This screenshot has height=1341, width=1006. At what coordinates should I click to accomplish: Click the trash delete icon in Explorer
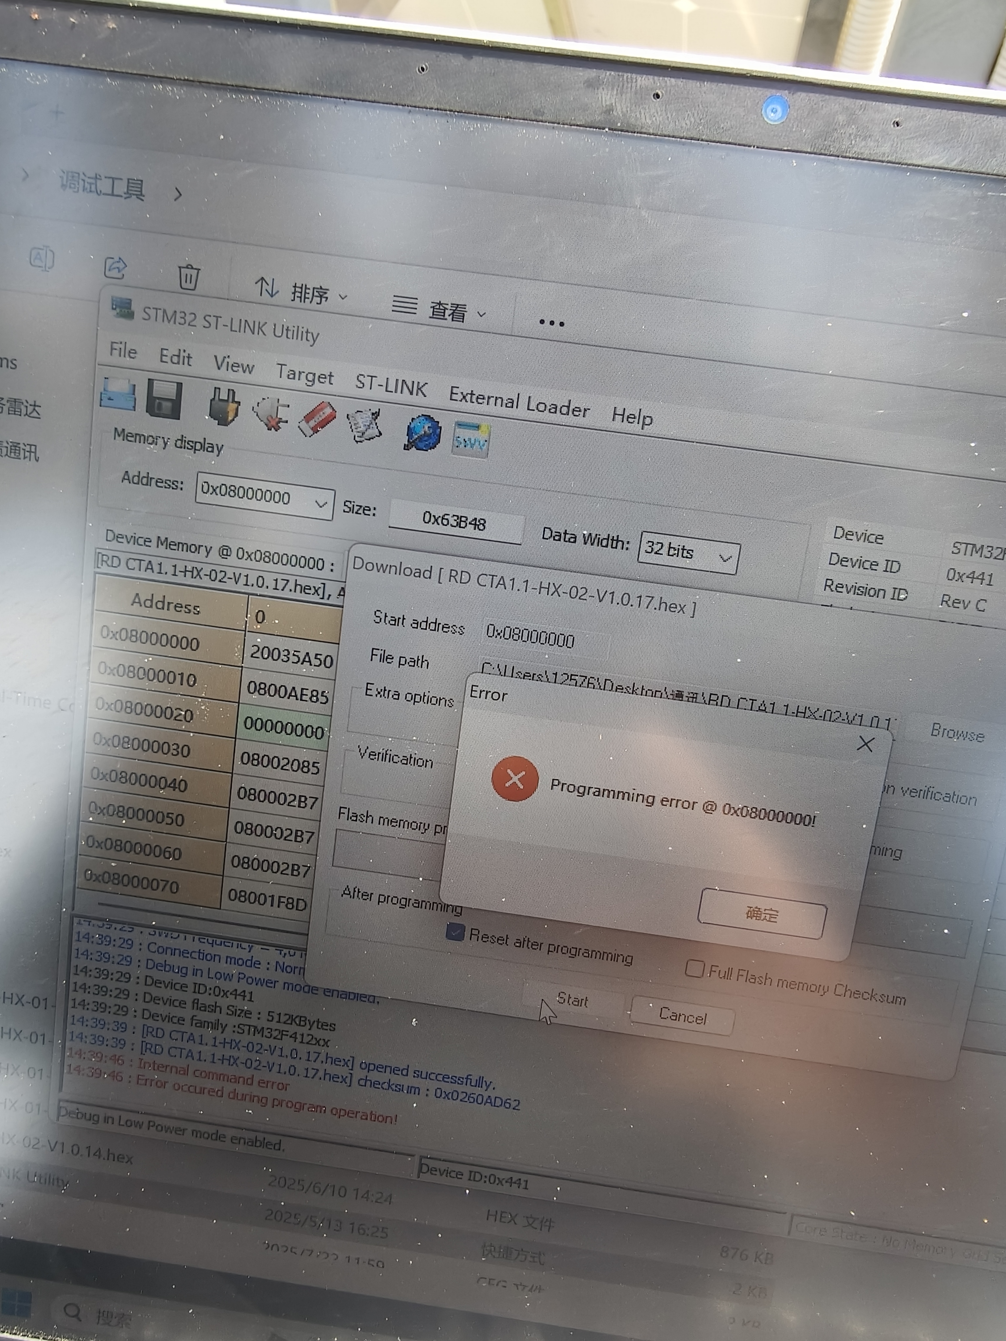189,277
